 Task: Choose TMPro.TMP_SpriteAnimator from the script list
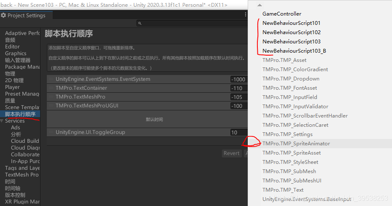296,144
